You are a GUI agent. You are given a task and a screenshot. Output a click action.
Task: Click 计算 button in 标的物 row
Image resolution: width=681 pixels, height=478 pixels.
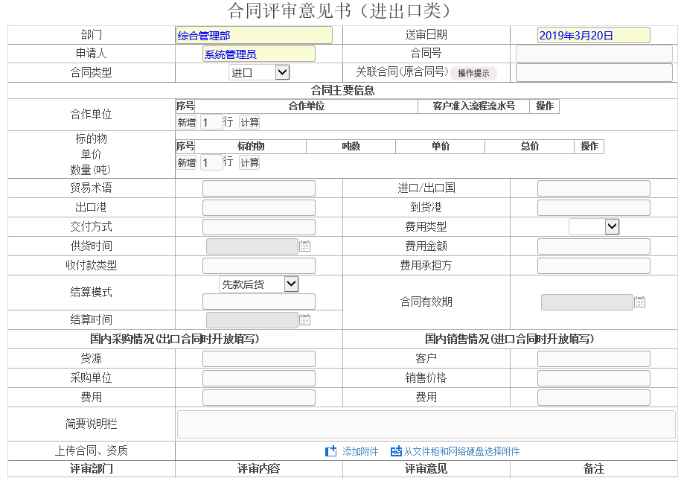click(x=249, y=163)
